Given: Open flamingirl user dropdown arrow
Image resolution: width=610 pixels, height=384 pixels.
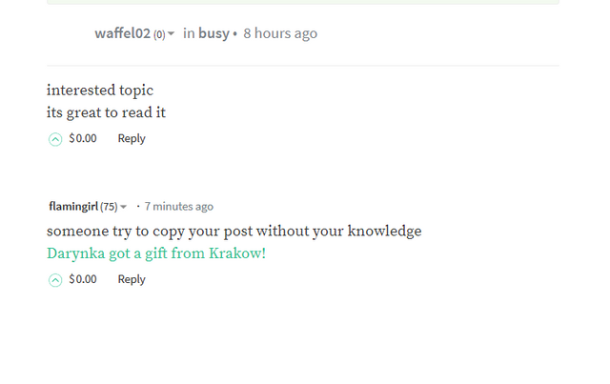Looking at the screenshot, I should tap(123, 207).
